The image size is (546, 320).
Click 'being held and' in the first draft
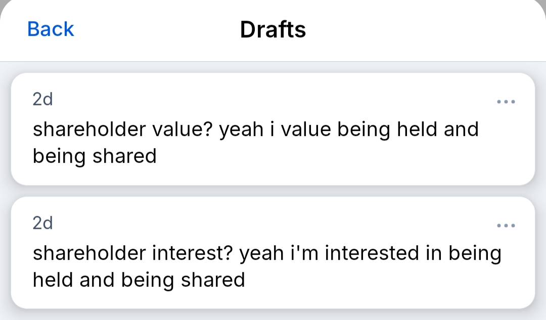click(x=407, y=130)
